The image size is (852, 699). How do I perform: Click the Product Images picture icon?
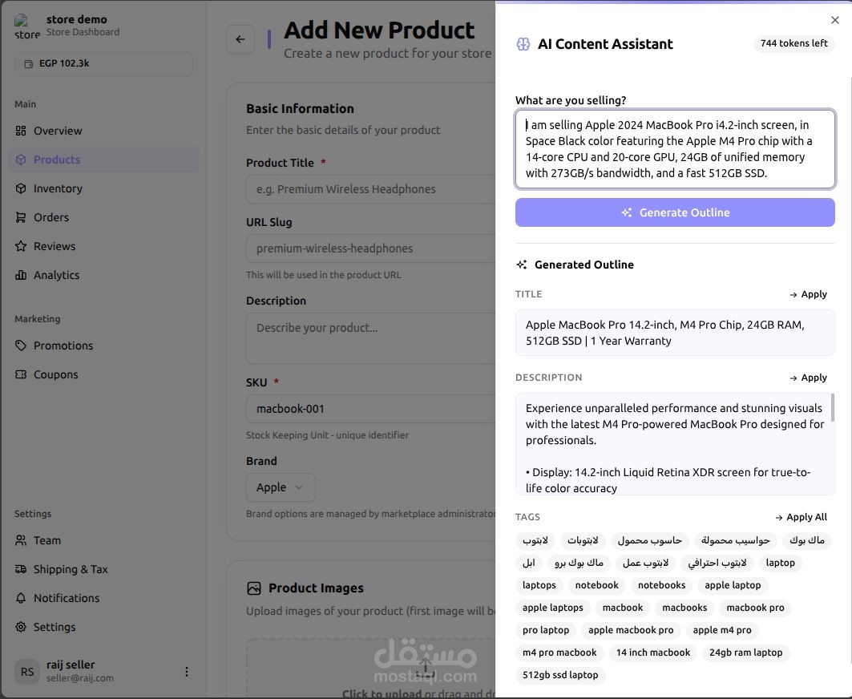[254, 588]
